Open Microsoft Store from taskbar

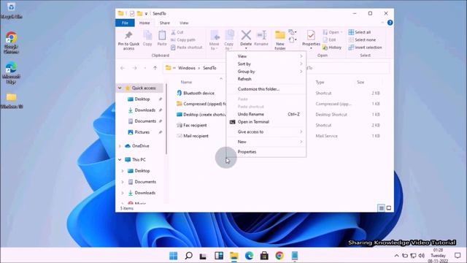(x=264, y=256)
